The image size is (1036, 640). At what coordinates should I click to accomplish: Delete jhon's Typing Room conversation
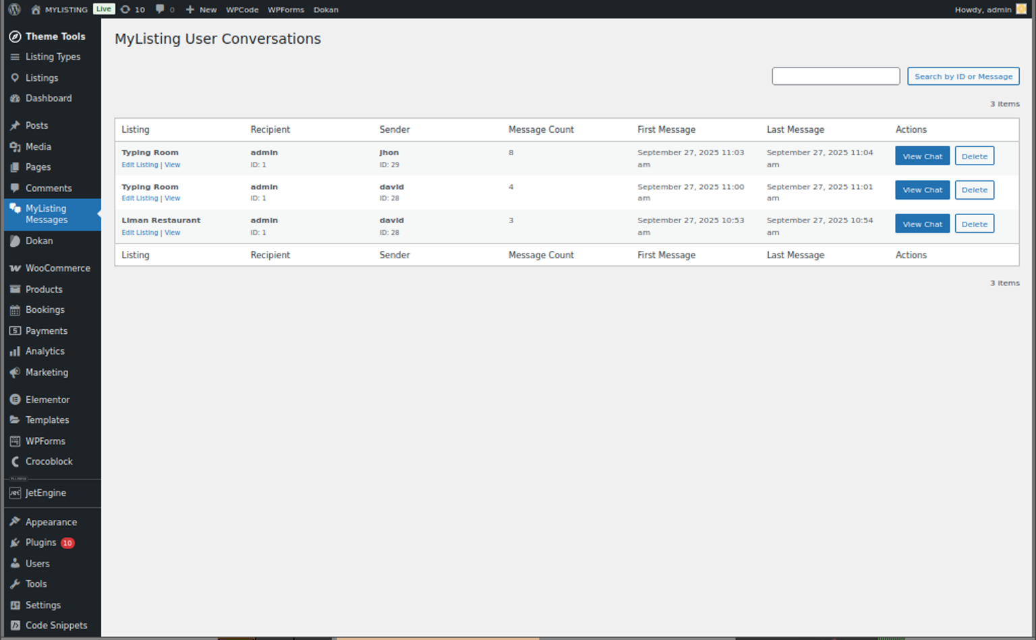click(974, 156)
